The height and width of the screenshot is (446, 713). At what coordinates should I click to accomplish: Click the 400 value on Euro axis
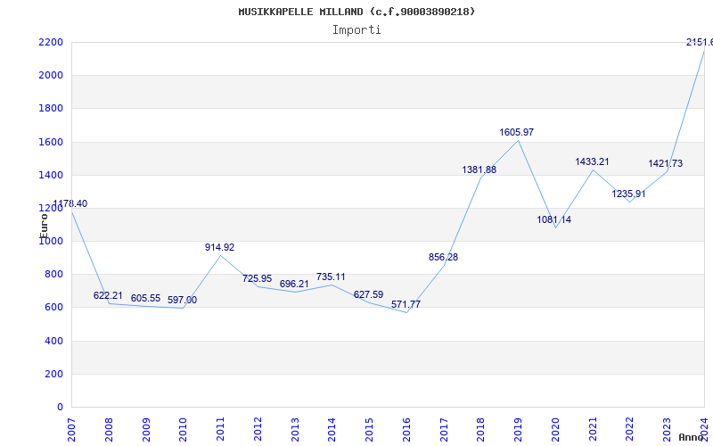[53, 341]
